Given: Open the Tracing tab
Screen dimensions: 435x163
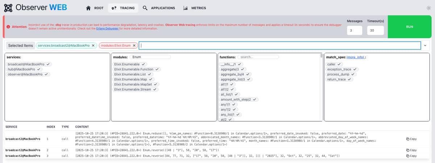Looking at the screenshot, I should point(123,8).
